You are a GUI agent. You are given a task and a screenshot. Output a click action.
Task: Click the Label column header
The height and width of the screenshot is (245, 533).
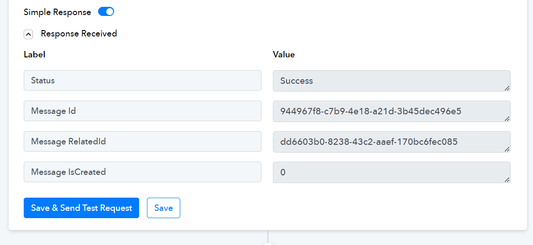click(34, 55)
